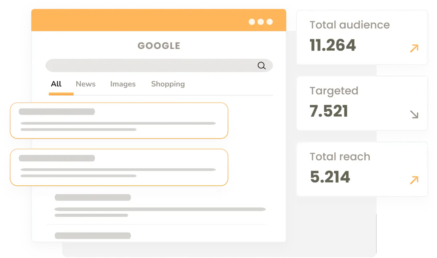Click the Total reach up arrow icon
The image size is (437, 258).
click(x=414, y=180)
